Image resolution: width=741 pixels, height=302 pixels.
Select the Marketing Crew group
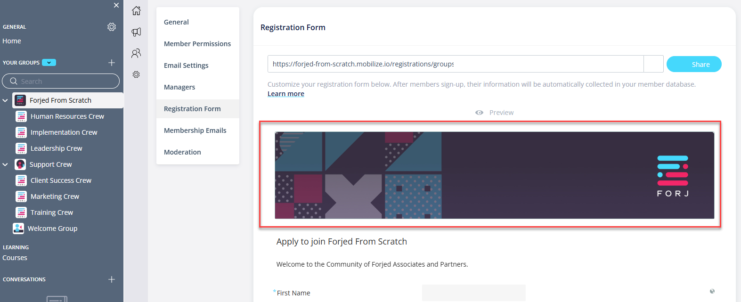click(x=55, y=196)
